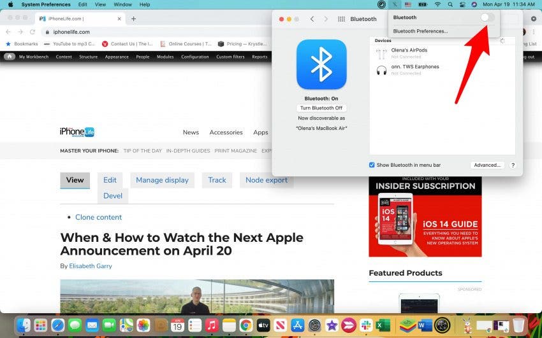The image size is (542, 338).
Task: Click the Home icon in admin toolbar
Action: [10, 57]
